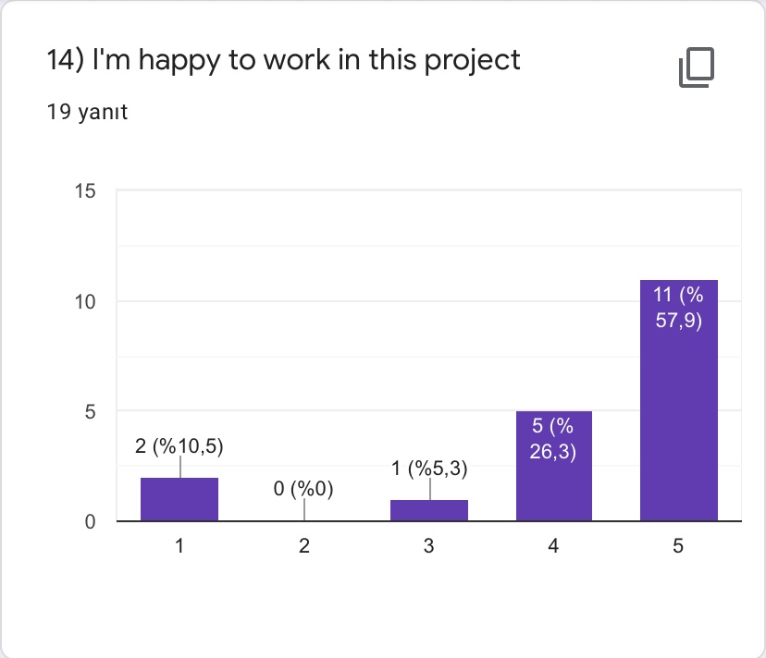
Task: Select the purple bar for rating 1
Action: (179, 500)
